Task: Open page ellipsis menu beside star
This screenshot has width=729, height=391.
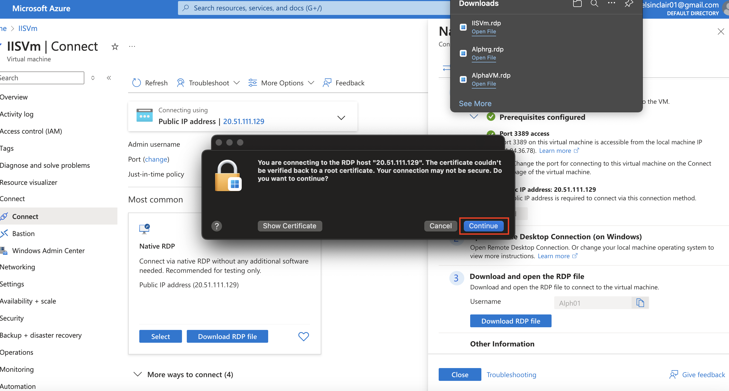Action: click(132, 46)
